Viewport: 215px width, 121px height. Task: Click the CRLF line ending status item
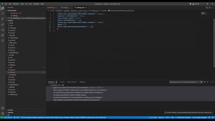[172, 118]
